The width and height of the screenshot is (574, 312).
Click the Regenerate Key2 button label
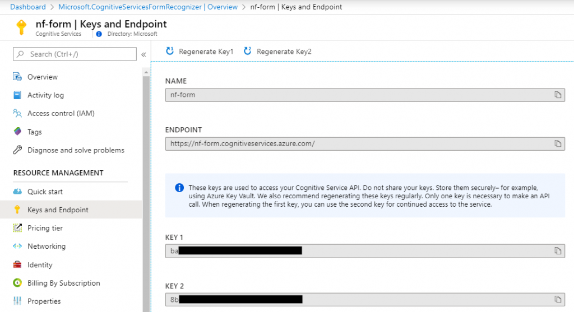pyautogui.click(x=284, y=52)
